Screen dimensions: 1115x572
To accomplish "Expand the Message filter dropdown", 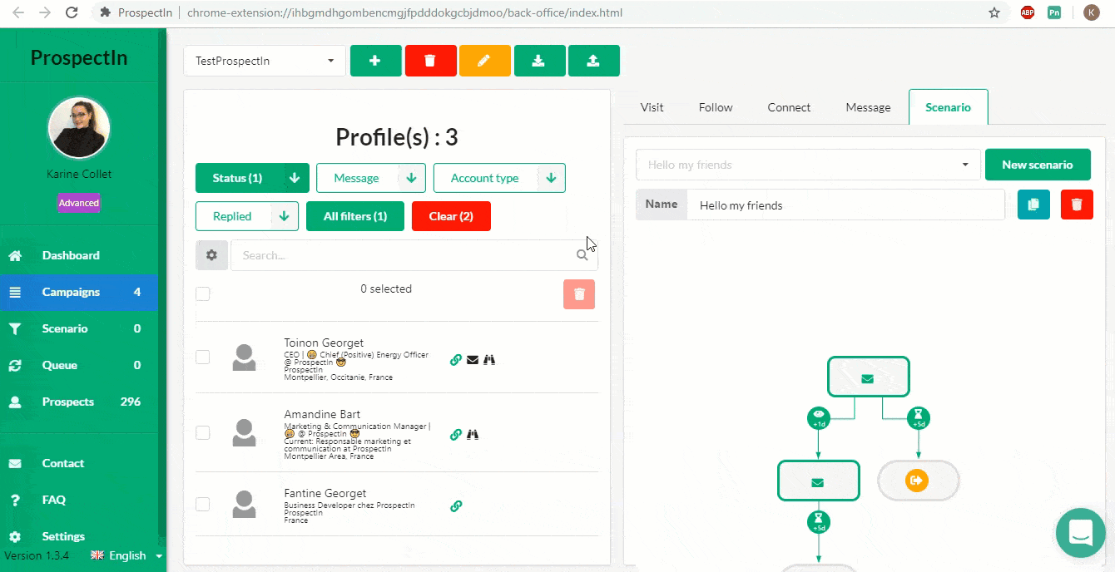I will pyautogui.click(x=411, y=178).
